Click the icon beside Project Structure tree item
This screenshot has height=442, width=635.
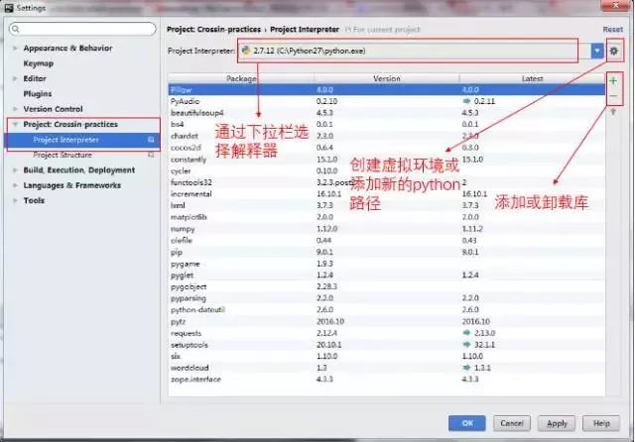click(151, 155)
